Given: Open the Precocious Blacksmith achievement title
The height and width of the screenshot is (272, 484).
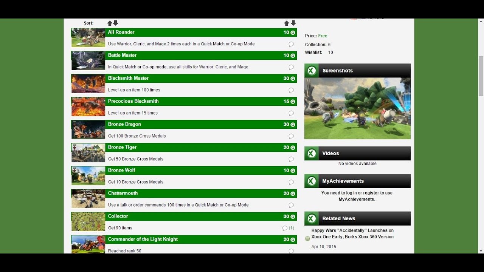Looking at the screenshot, I should coord(133,101).
